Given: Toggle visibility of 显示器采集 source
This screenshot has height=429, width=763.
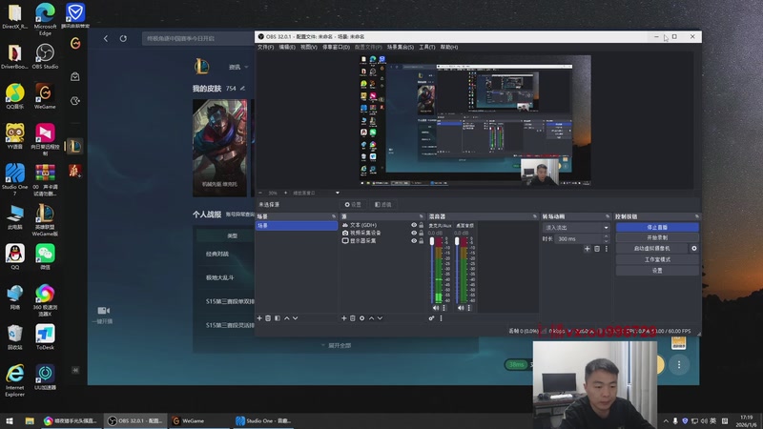Looking at the screenshot, I should coord(414,241).
